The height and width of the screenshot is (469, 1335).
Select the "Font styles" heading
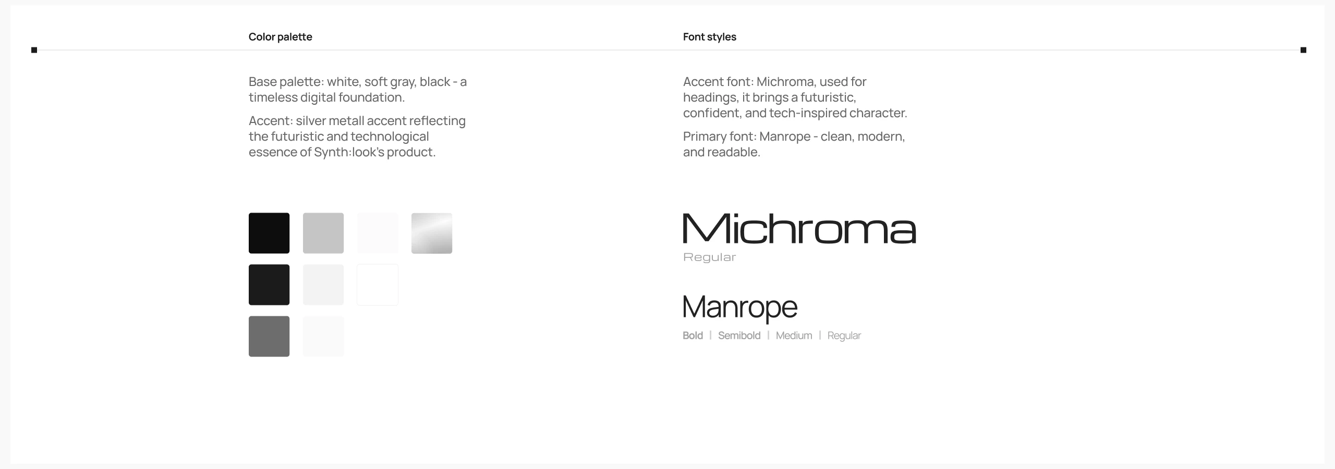(710, 37)
